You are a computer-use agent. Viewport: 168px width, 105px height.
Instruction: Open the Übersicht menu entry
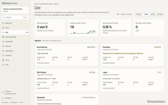pyautogui.click(x=15, y=23)
